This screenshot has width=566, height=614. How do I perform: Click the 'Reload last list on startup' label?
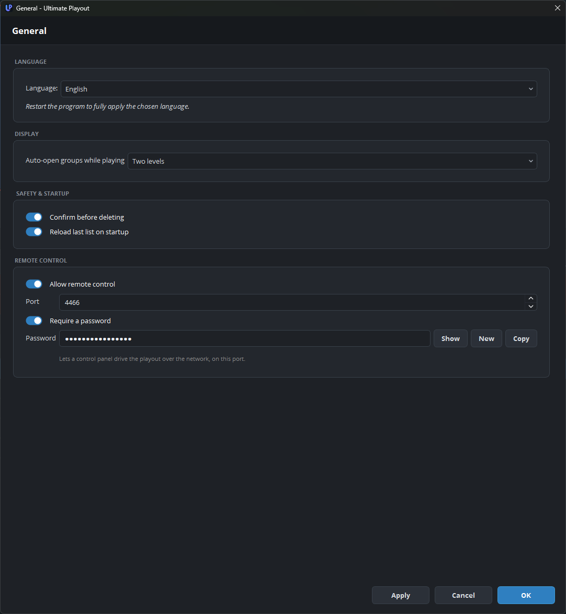click(89, 232)
